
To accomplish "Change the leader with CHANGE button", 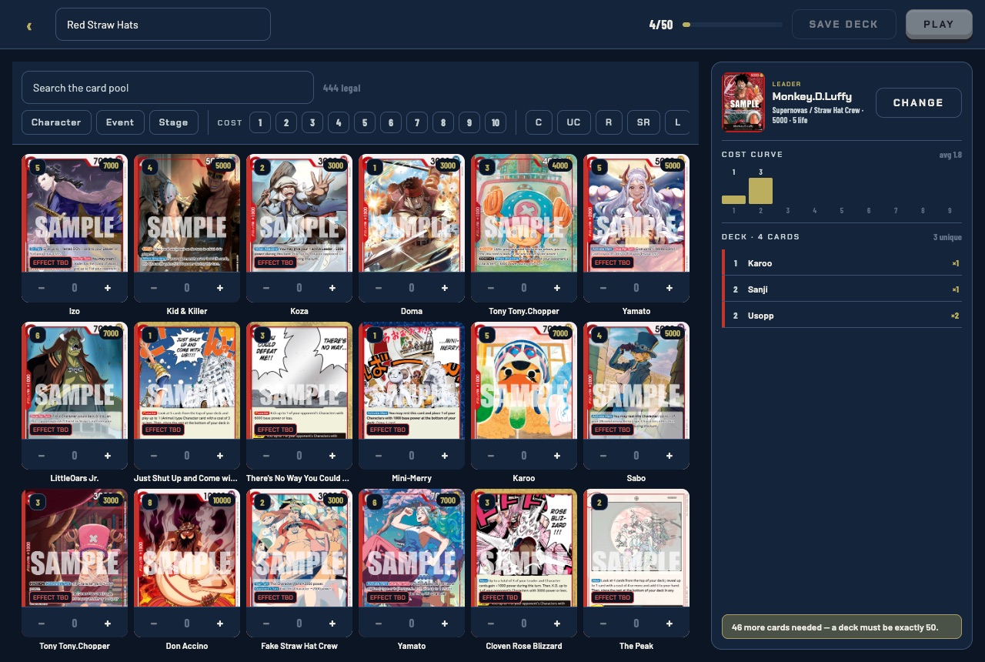I will click(x=918, y=102).
